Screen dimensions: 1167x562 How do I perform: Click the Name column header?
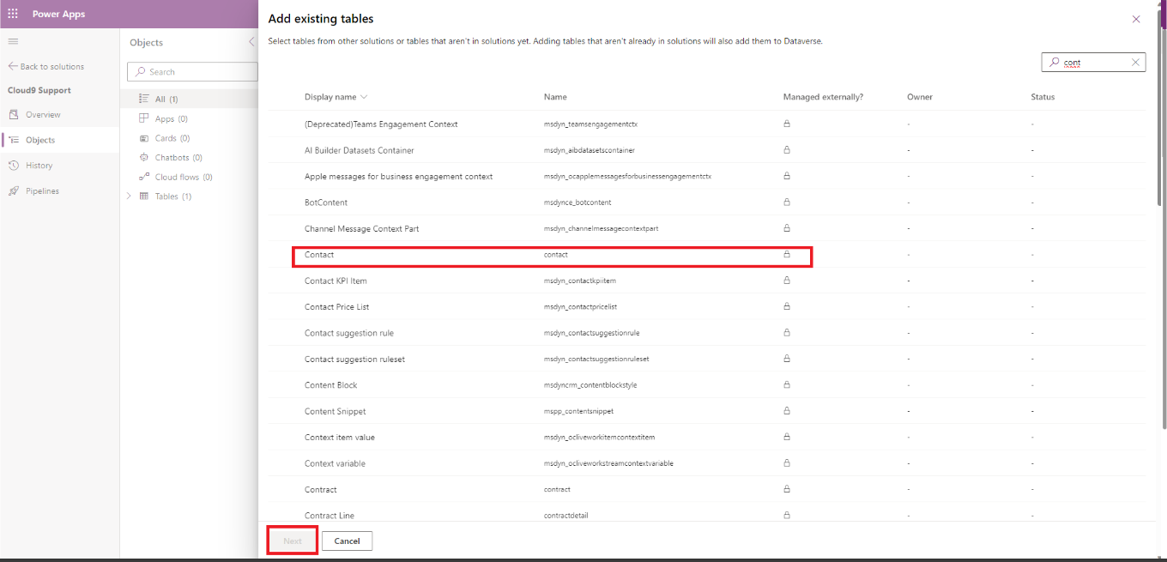pyautogui.click(x=555, y=97)
